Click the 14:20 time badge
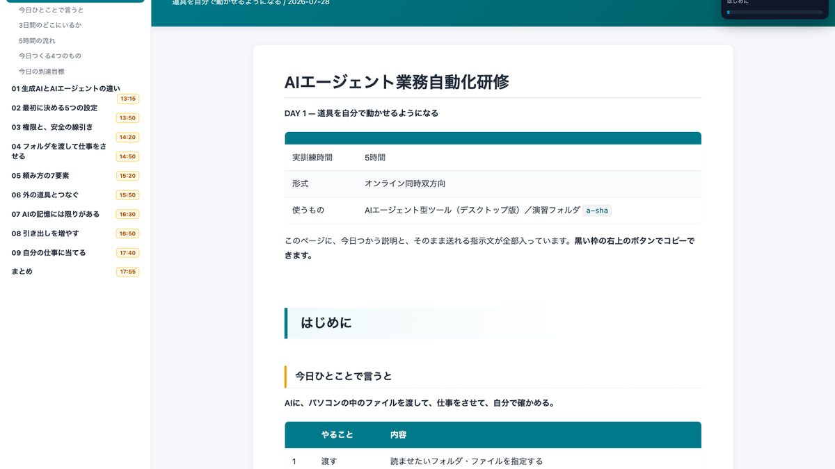This screenshot has width=835, height=469. (x=127, y=137)
